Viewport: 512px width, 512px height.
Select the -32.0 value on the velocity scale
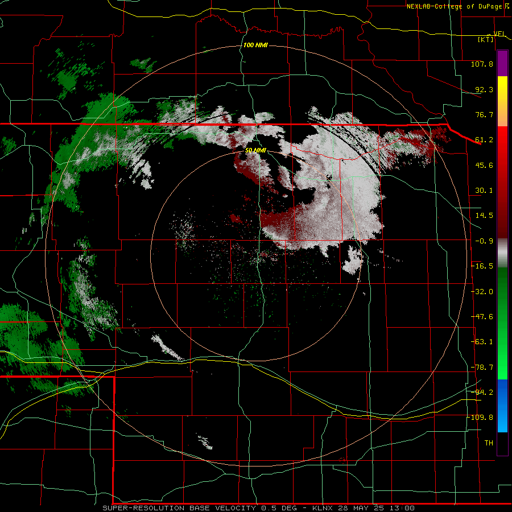(x=482, y=292)
